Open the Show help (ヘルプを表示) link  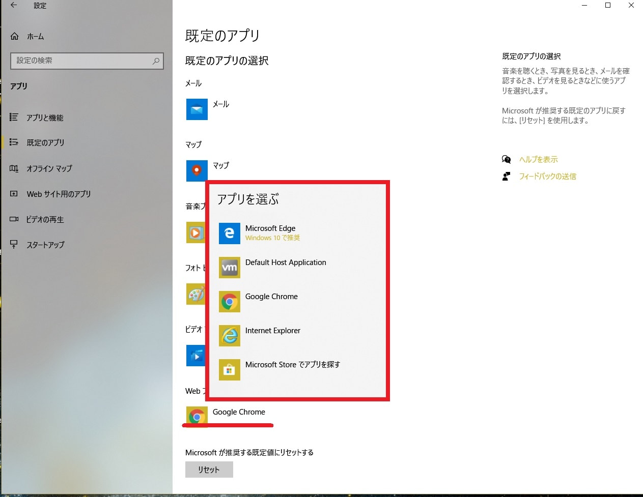pos(538,159)
